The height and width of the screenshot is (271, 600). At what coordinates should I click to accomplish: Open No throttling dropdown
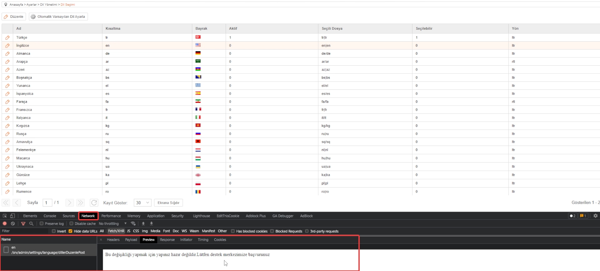113,223
